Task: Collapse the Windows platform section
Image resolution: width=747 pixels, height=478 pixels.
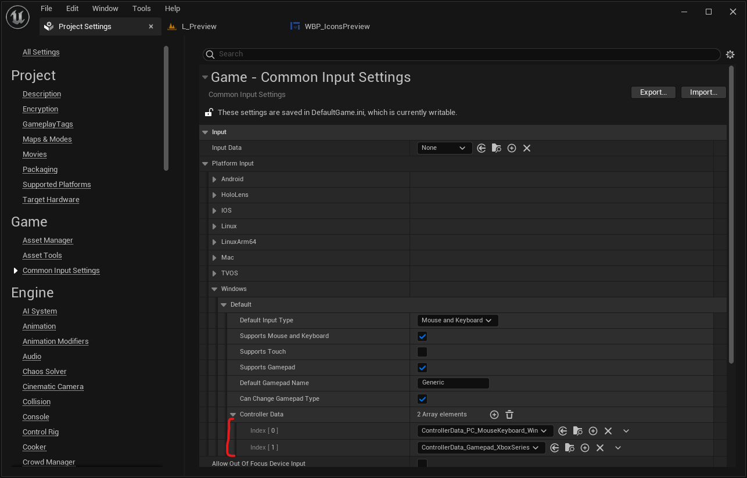Action: click(214, 289)
